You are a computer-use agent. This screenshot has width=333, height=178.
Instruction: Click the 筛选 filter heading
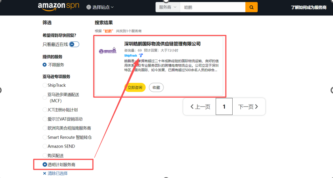pos(47,23)
